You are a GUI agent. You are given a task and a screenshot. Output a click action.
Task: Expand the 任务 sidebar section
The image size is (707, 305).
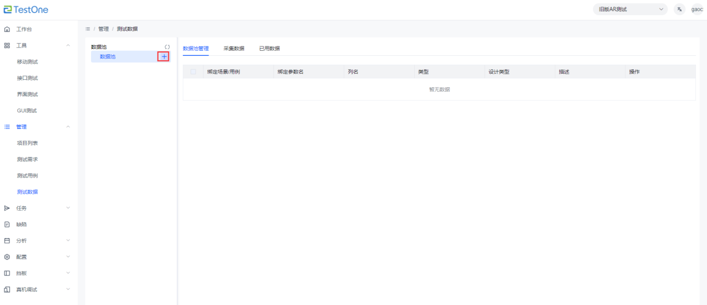click(68, 208)
